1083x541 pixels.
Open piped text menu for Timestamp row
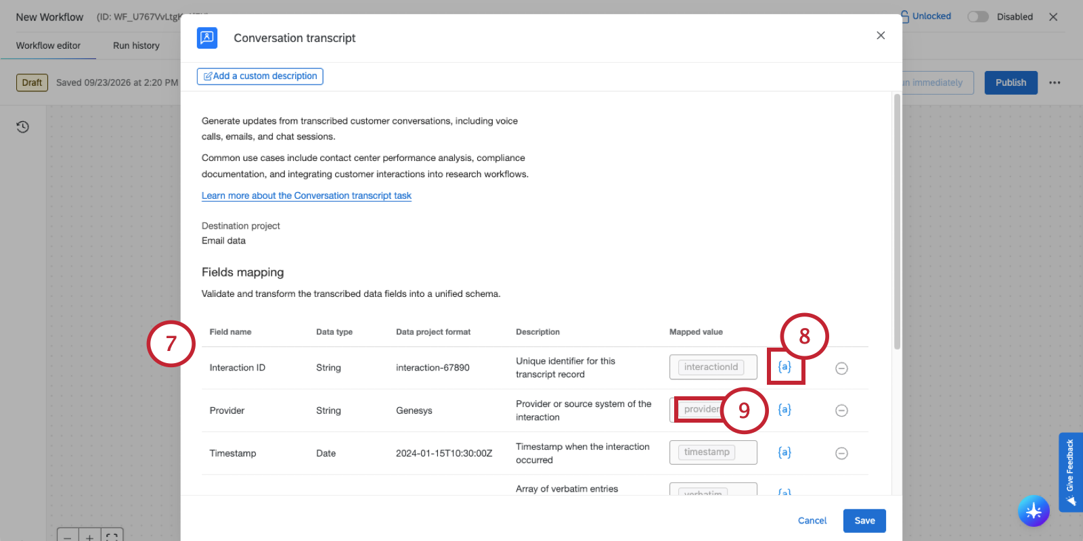(784, 452)
